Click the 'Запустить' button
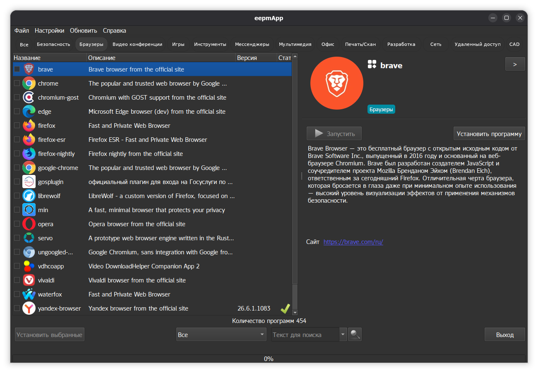The width and height of the screenshot is (538, 373). (x=334, y=134)
